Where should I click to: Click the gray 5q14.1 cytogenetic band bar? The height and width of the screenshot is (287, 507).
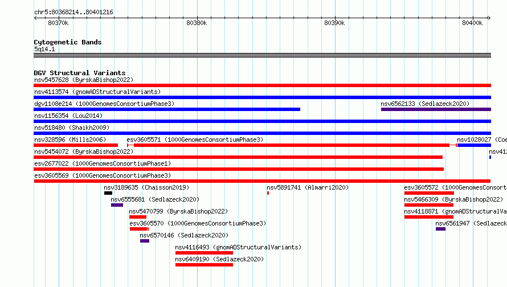[x=262, y=55]
